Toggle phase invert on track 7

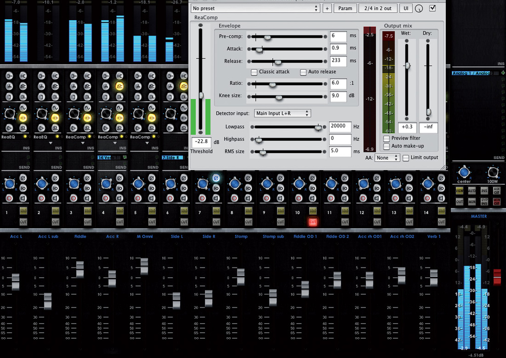click(x=216, y=178)
